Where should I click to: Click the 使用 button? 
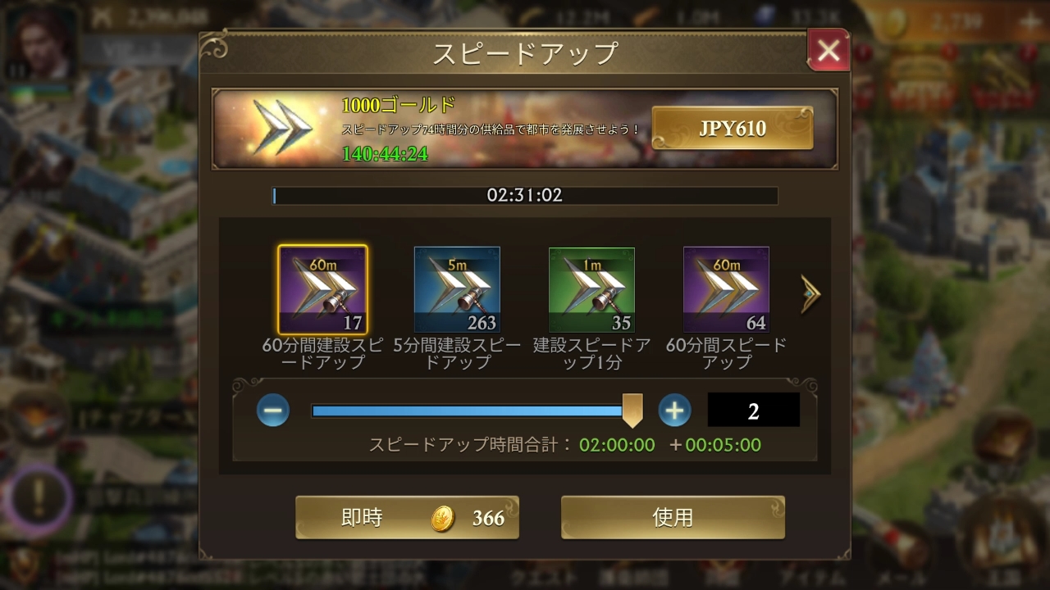click(673, 517)
